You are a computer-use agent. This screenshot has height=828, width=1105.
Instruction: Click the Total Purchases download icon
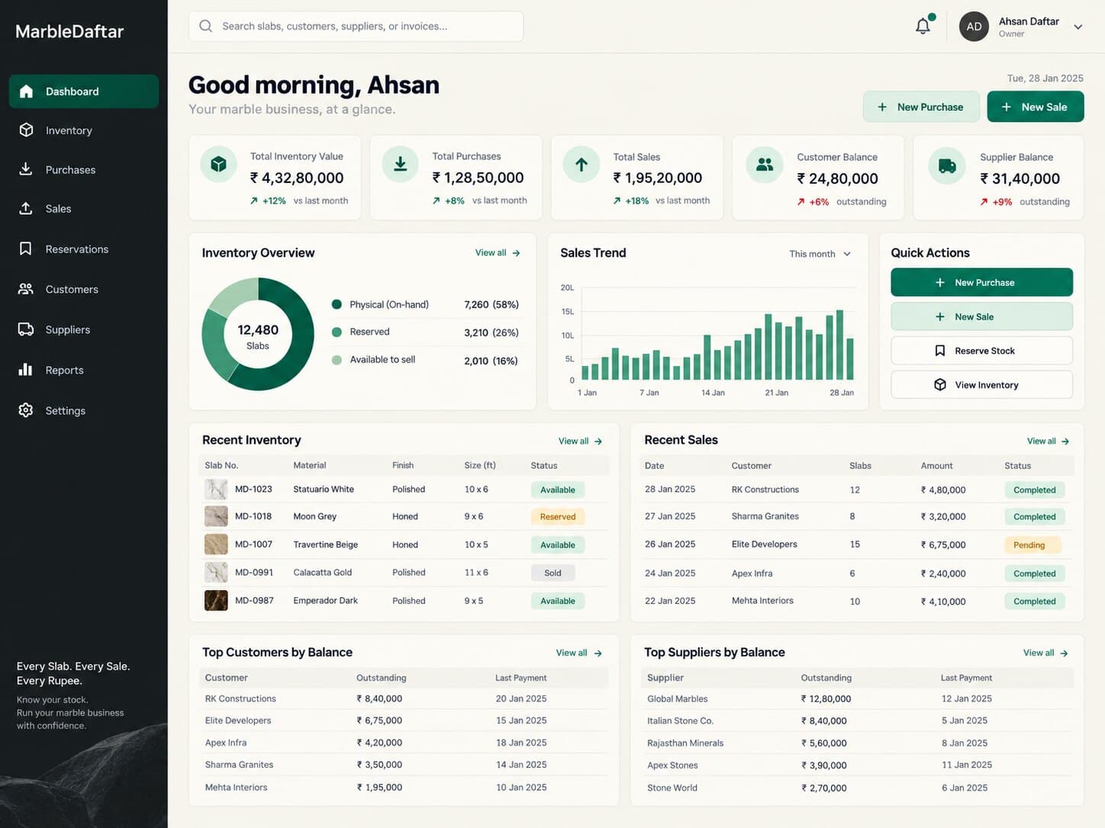coord(400,164)
